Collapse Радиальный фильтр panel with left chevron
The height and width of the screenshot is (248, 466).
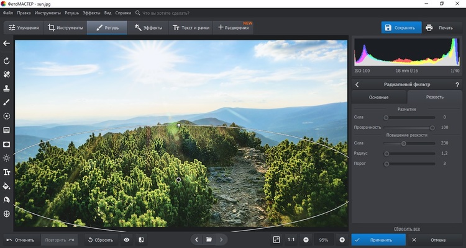click(x=357, y=84)
